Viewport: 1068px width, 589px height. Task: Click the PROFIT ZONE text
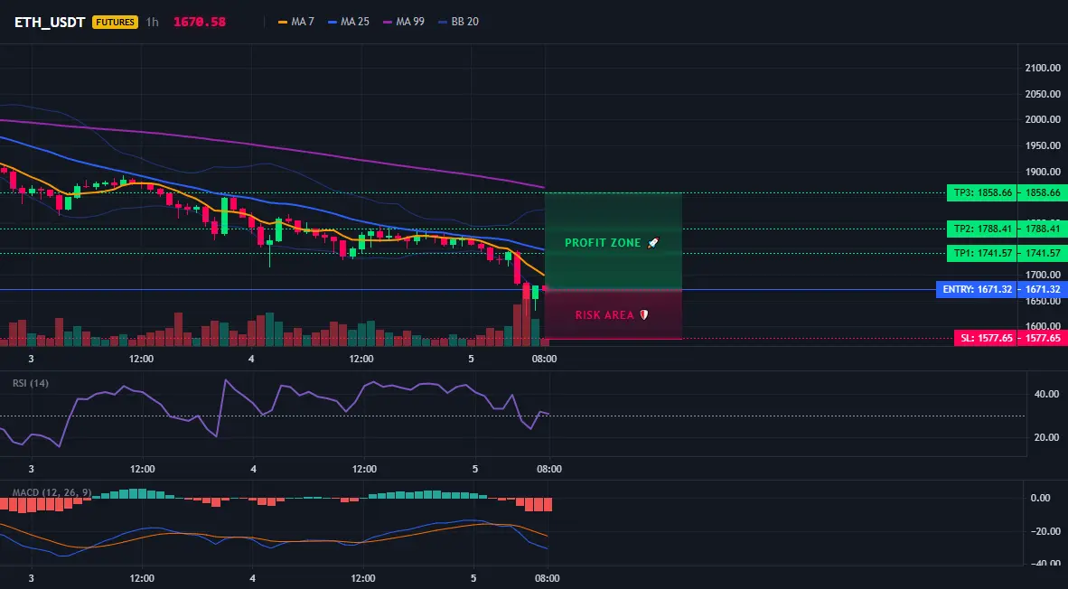[603, 242]
